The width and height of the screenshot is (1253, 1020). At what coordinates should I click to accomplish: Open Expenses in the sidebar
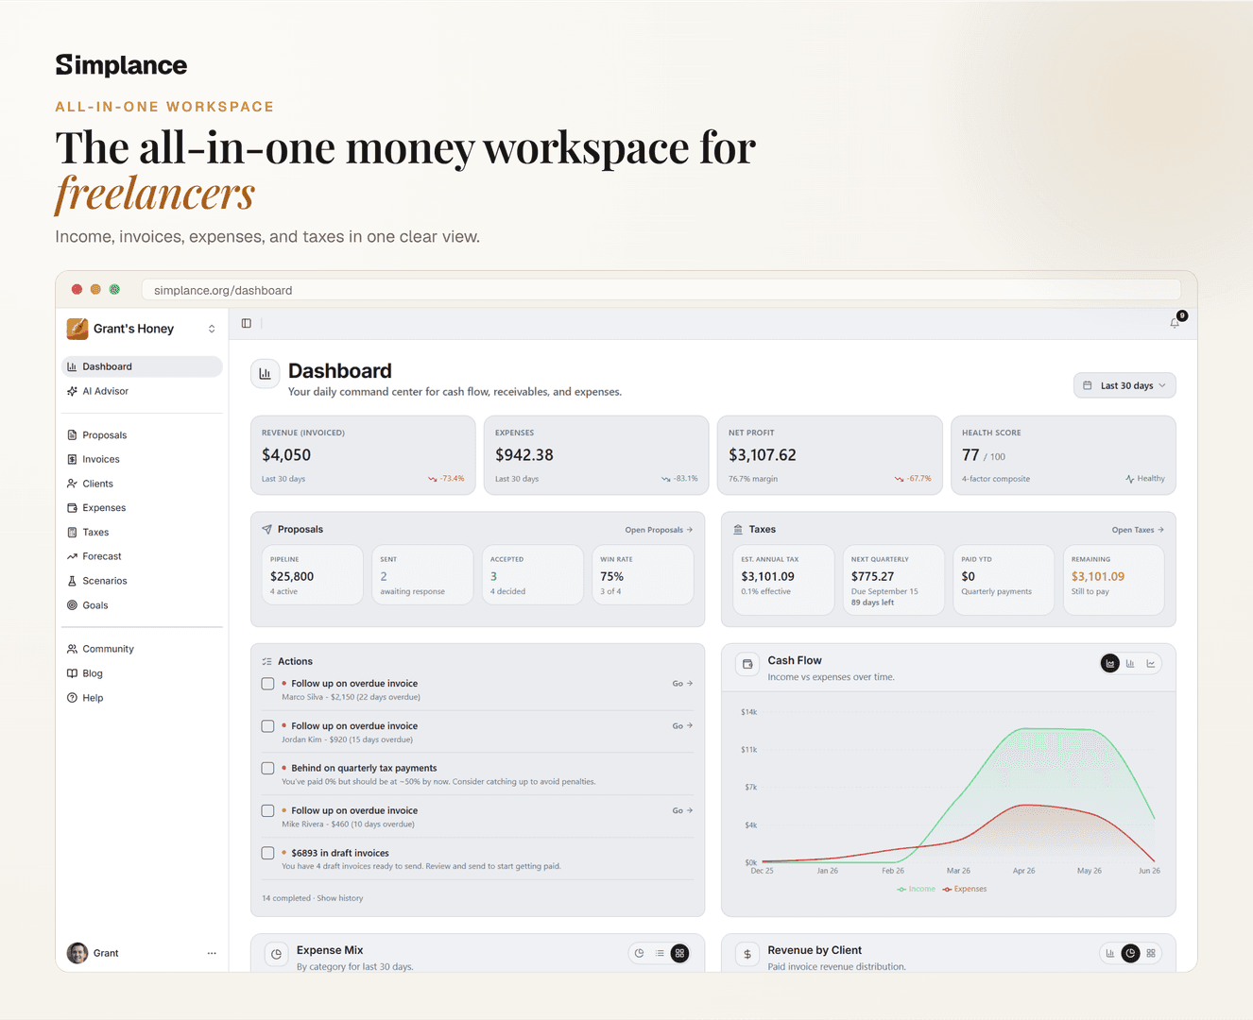[x=142, y=508]
